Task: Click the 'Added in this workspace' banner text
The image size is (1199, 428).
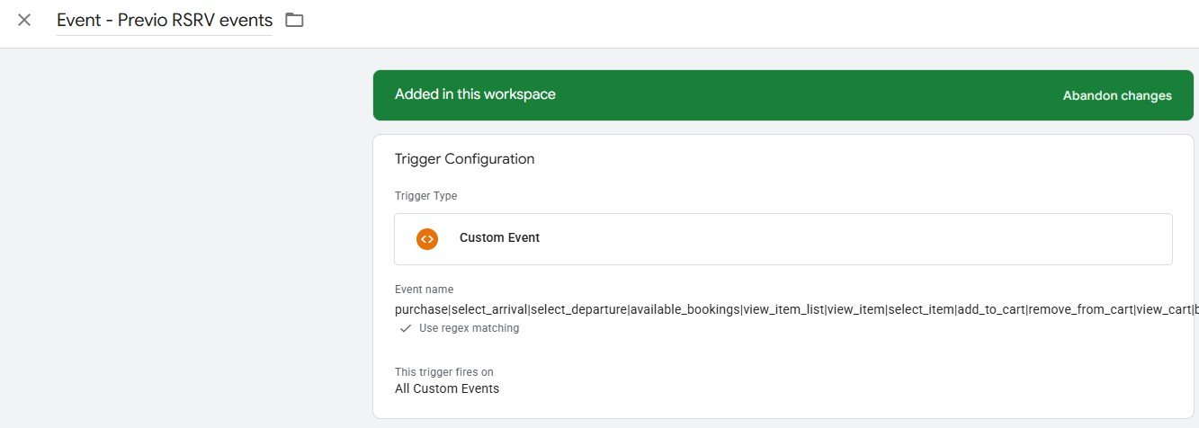Action: (x=475, y=94)
